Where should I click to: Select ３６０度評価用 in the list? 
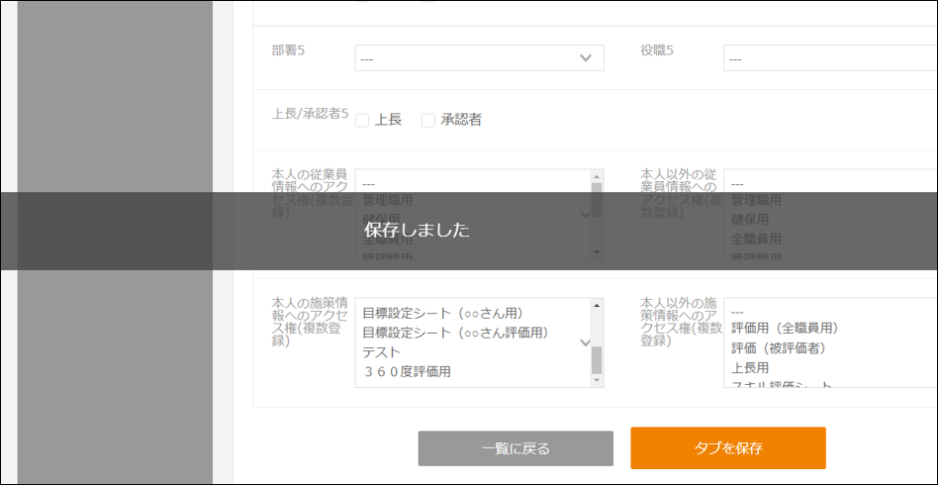[407, 372]
